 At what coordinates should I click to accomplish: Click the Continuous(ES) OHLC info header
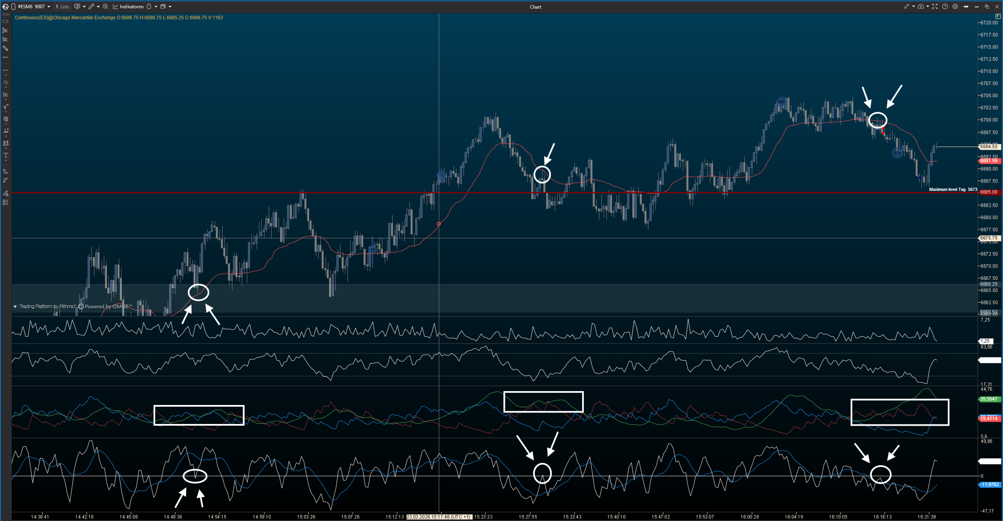point(119,18)
